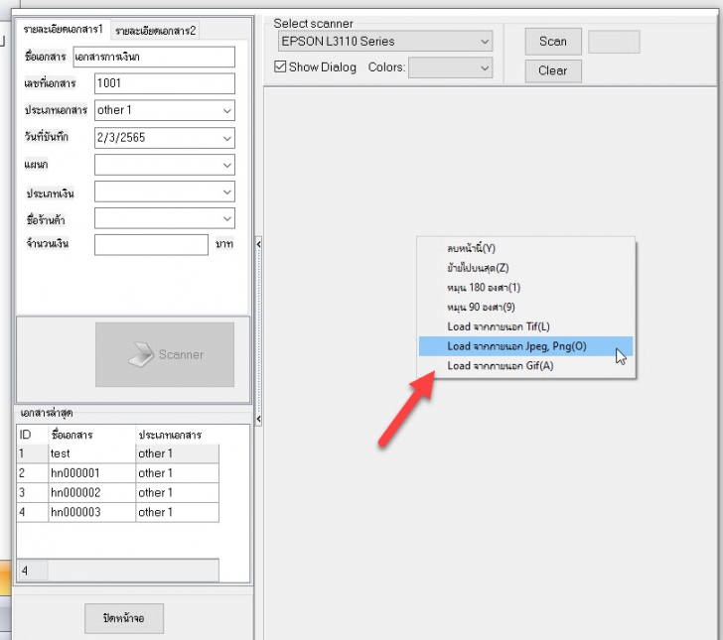Click ID cell 3 in table
Screen dimensions: 723x640
click(x=32, y=493)
